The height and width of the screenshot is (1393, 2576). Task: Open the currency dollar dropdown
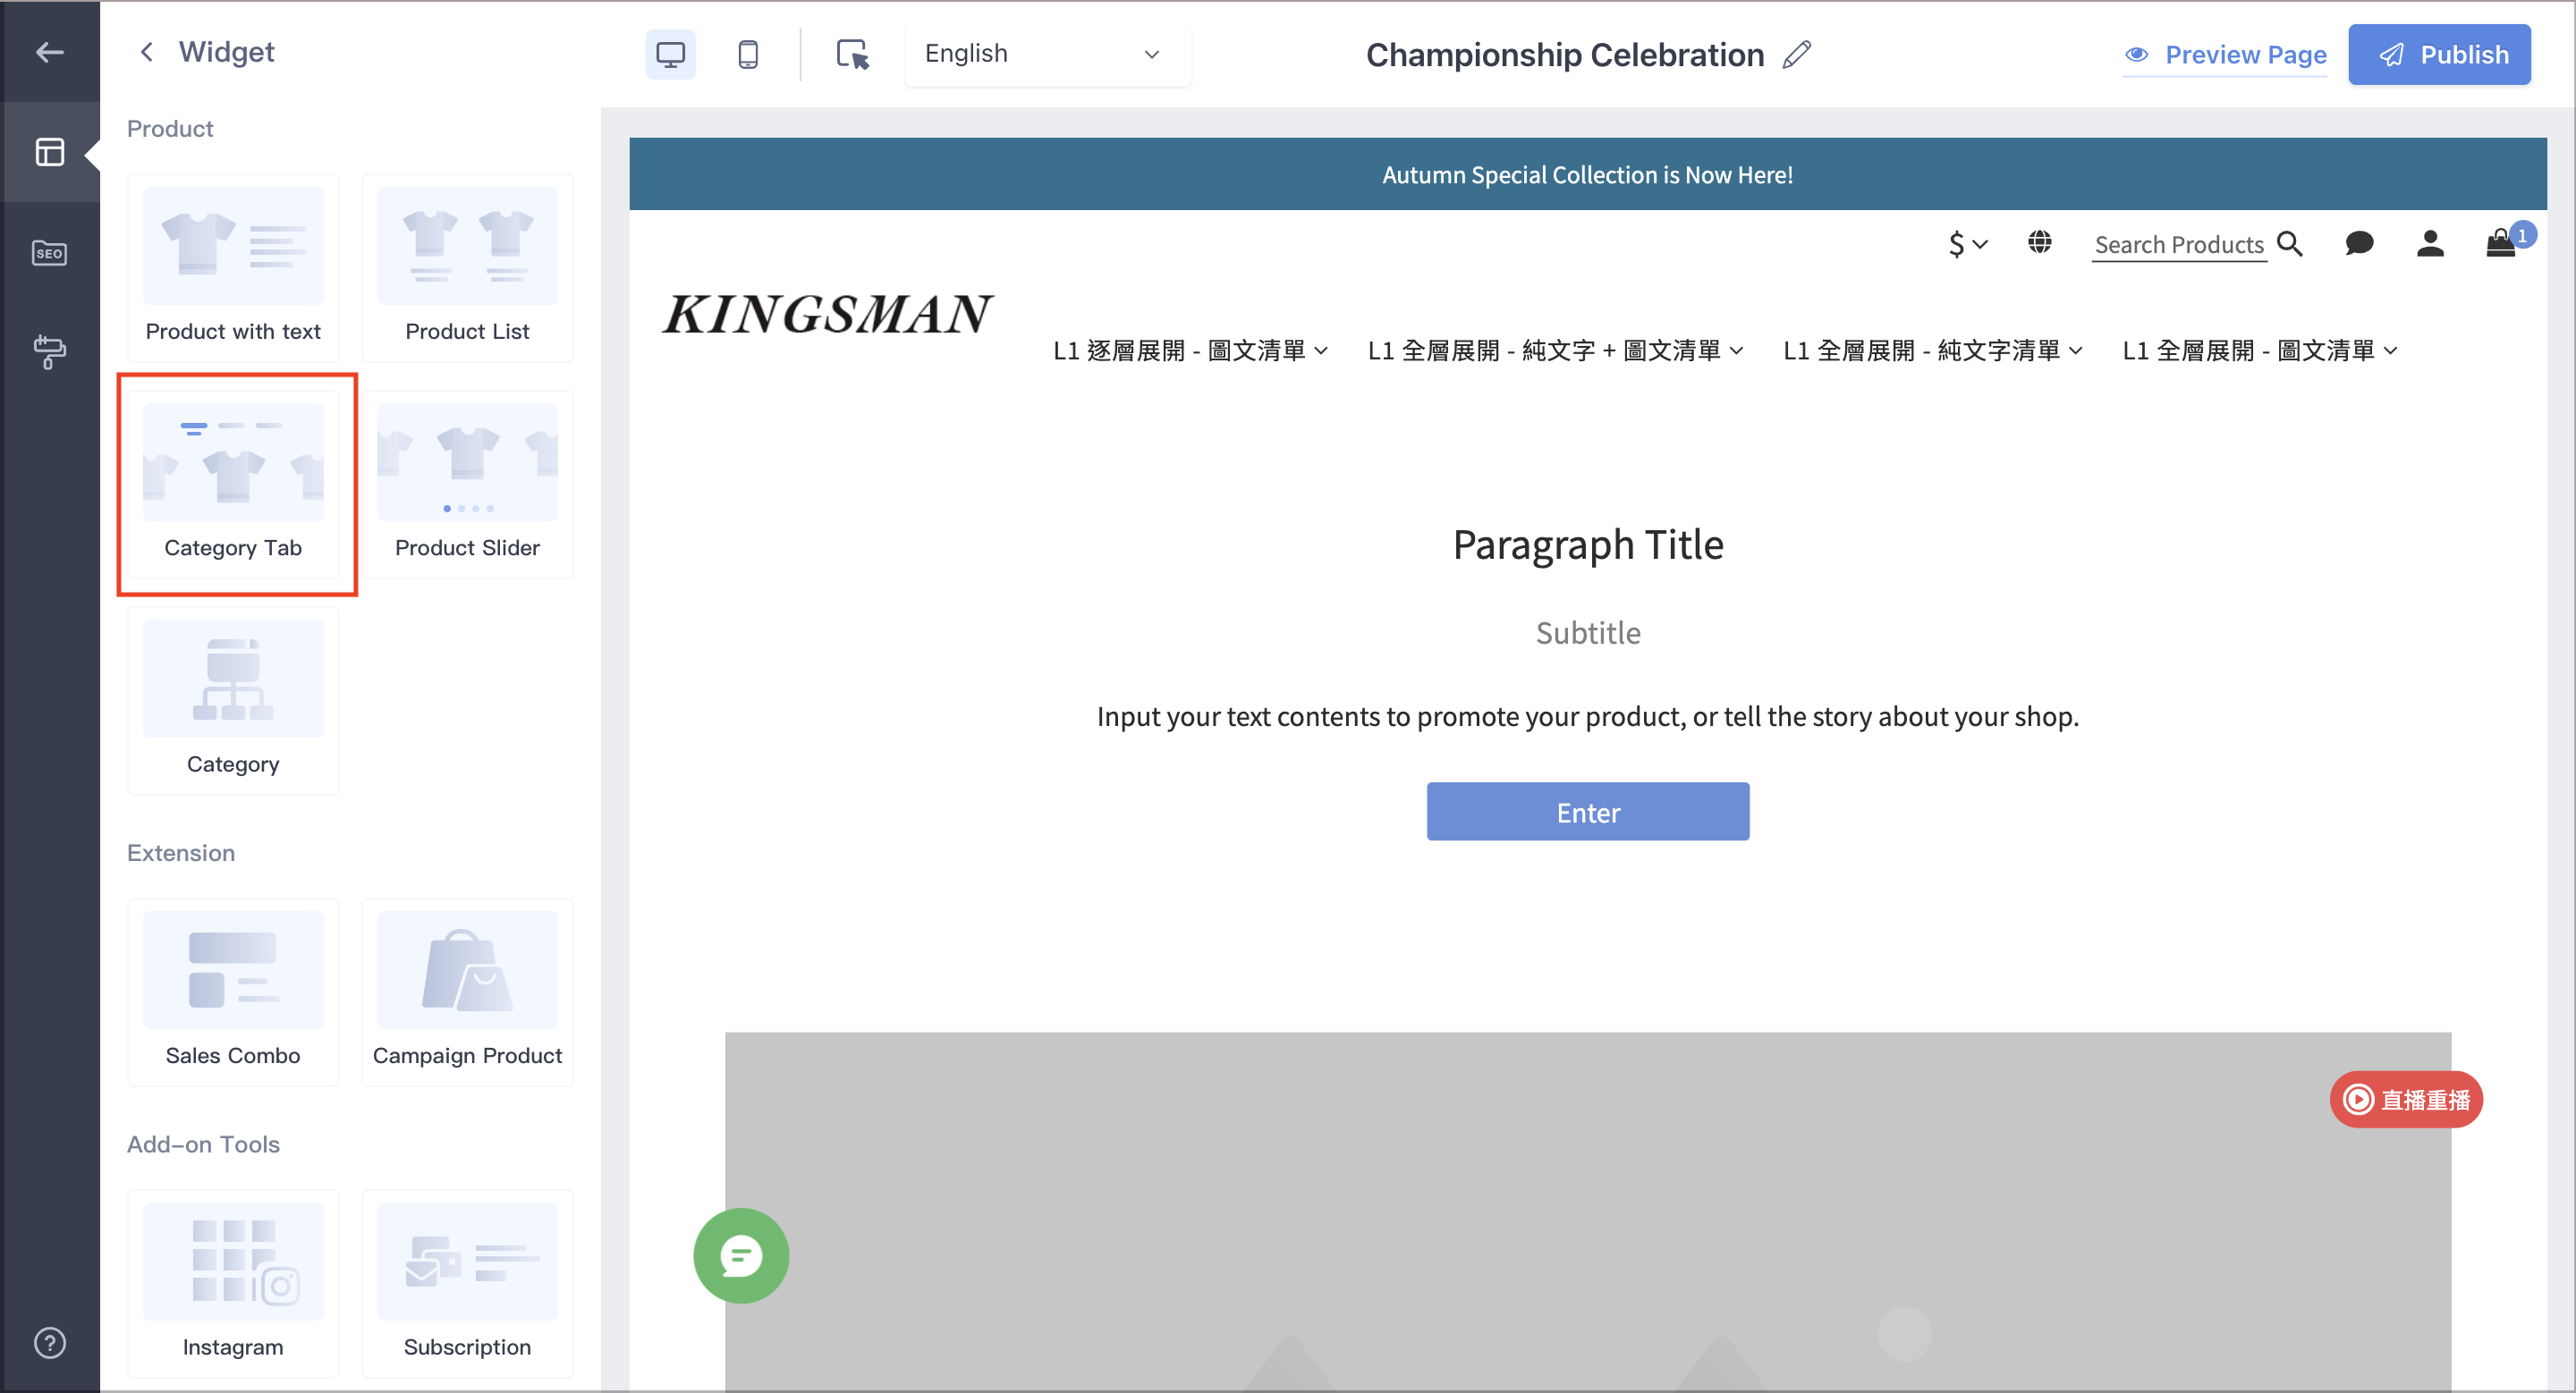(x=1967, y=244)
